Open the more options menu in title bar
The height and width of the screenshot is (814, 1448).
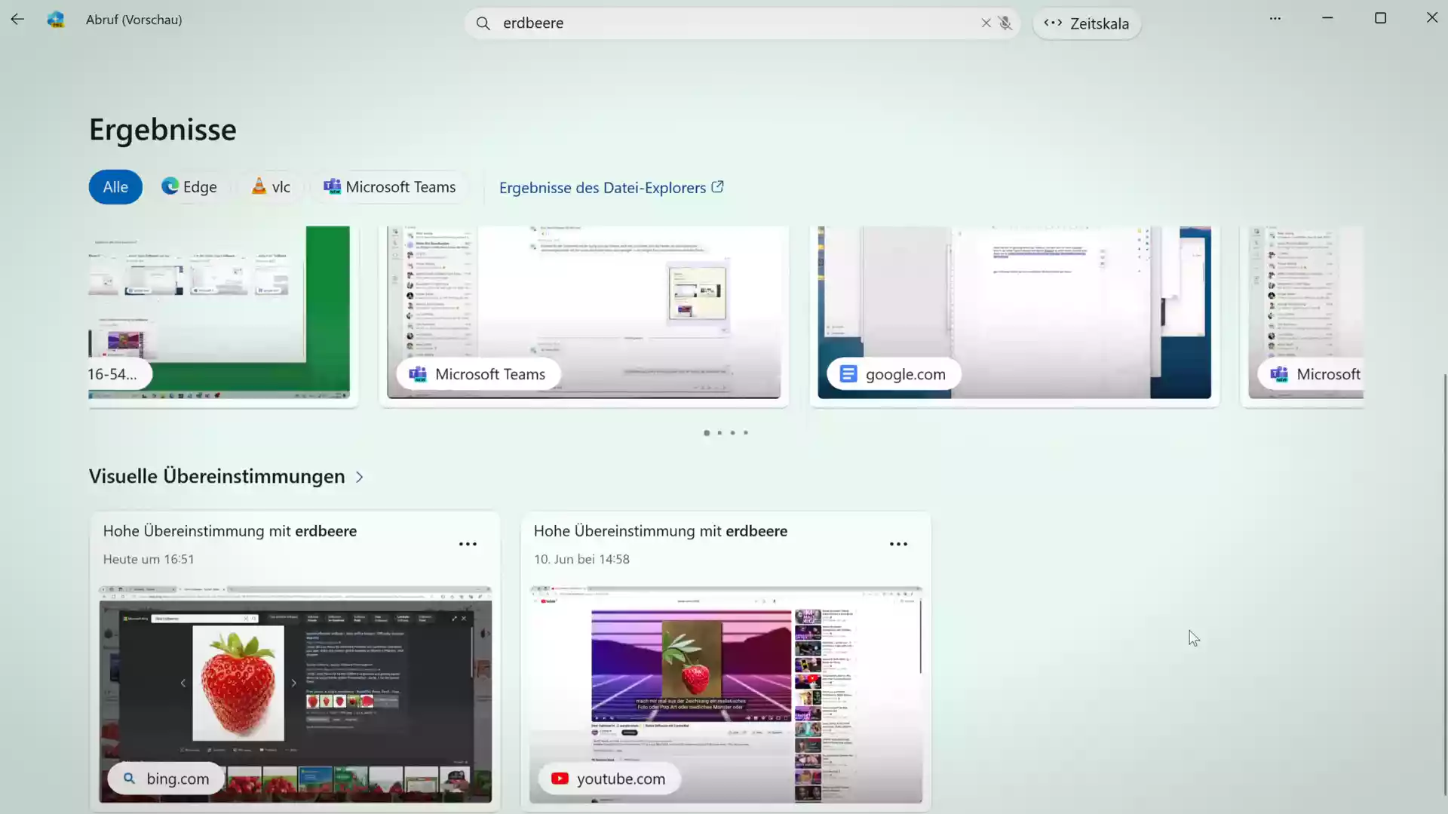coord(1275,19)
